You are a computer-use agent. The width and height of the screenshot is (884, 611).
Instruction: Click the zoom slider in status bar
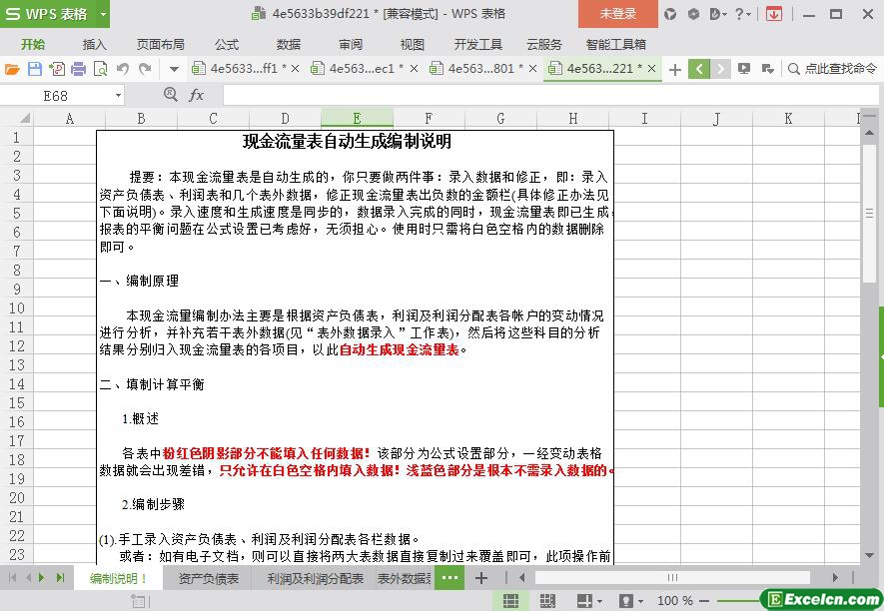pyautogui.click(x=739, y=601)
